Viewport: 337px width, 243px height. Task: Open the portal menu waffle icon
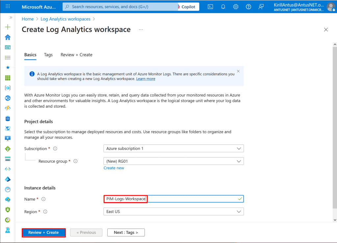pos(8,7)
